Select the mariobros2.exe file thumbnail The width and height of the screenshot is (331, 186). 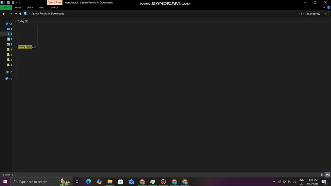pos(27,35)
